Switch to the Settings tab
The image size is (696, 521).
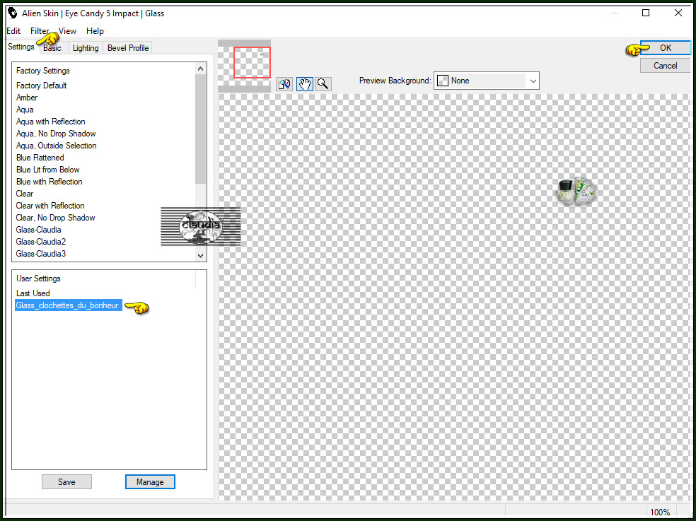[21, 47]
